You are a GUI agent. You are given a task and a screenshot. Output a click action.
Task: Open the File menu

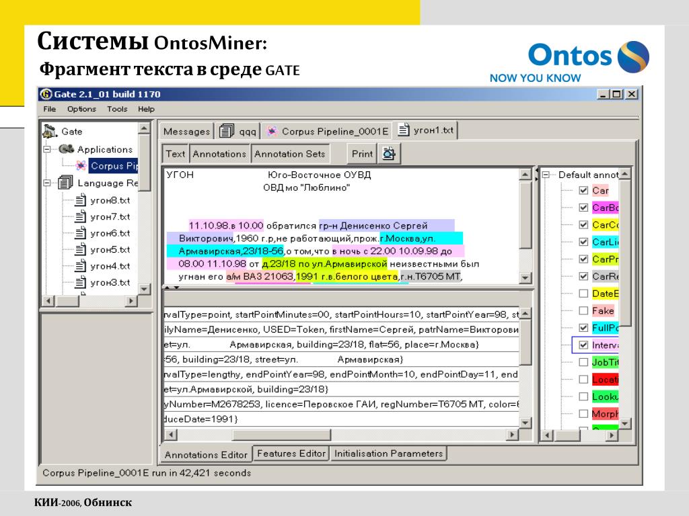click(49, 109)
